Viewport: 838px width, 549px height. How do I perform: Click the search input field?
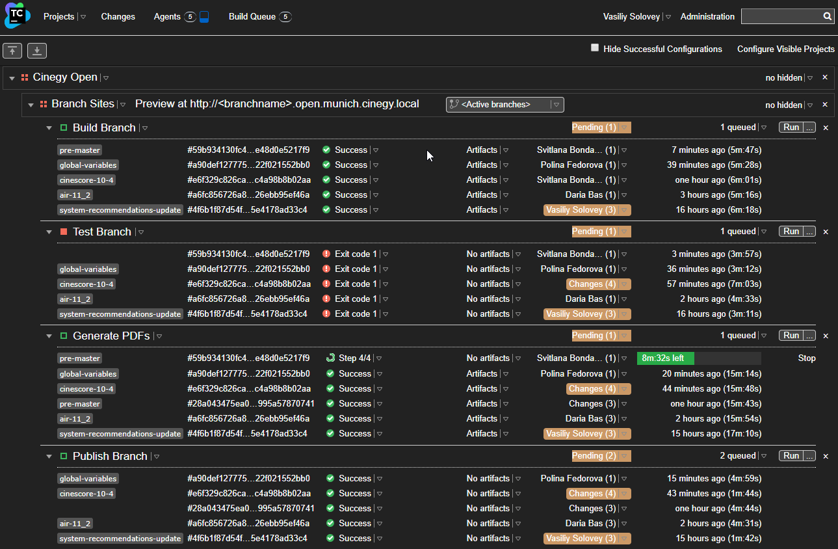(781, 16)
